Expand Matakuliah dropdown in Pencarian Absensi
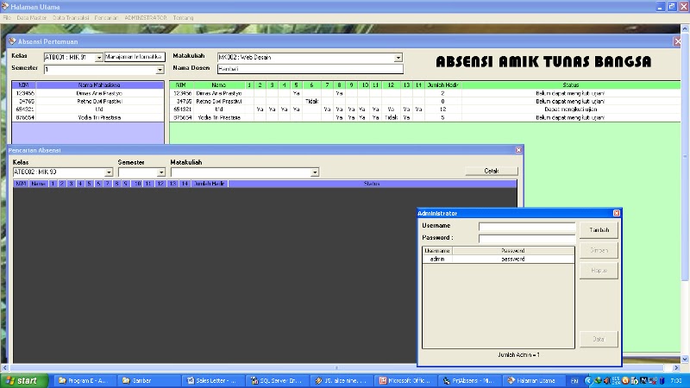The height and width of the screenshot is (388, 690). coord(315,172)
